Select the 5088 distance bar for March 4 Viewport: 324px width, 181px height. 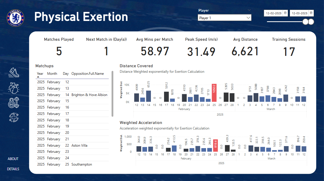pos(256,97)
